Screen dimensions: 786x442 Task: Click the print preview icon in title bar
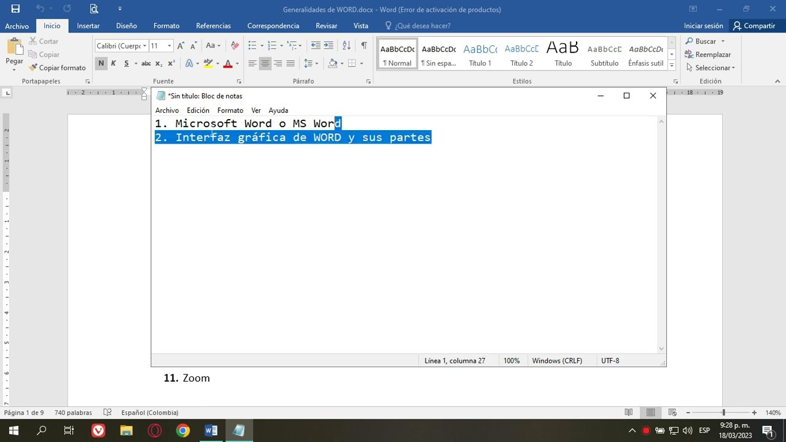tap(94, 9)
